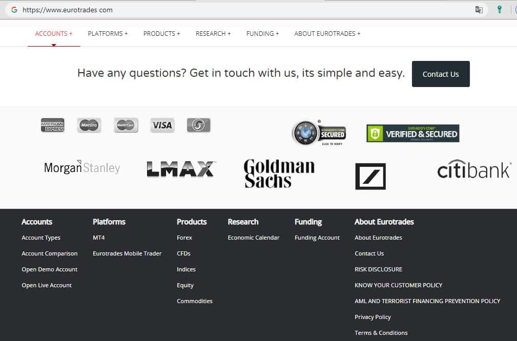Click the GoDaddy Secured seal badge

click(x=319, y=133)
